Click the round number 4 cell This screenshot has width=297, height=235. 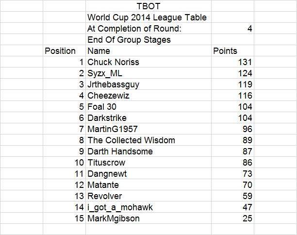coord(232,29)
